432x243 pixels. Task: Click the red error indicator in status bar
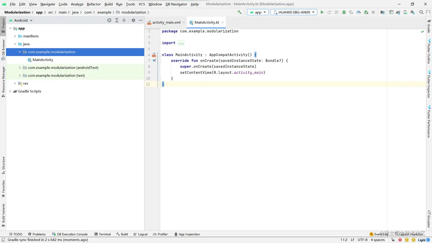[400, 240]
